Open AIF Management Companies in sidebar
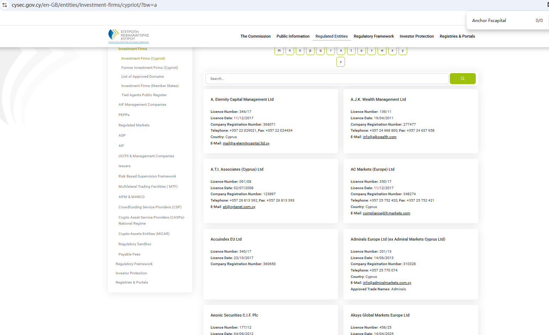The width and height of the screenshot is (549, 335). click(142, 105)
